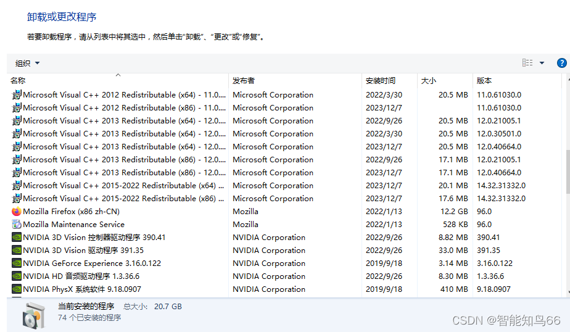Click the 卸载或更改程序 heading
The image size is (570, 332).
coord(62,17)
